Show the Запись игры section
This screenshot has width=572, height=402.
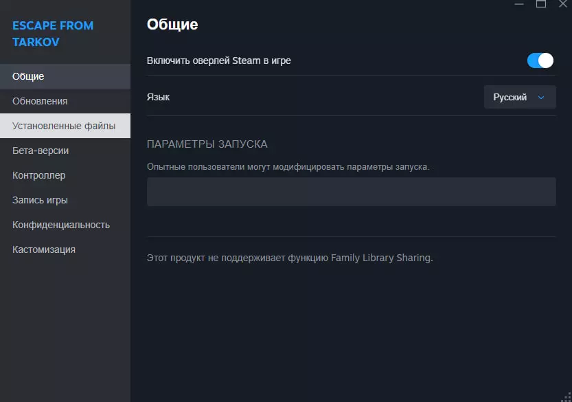point(40,200)
